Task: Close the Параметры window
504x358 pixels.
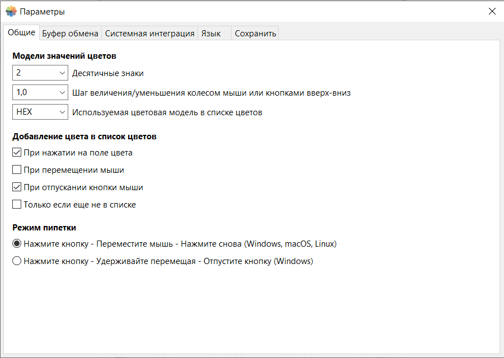Action: (492, 11)
